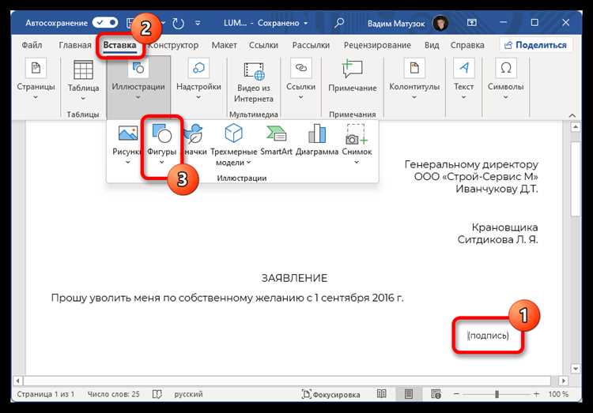
Task: Switch to Read Mode view icon
Action: [382, 394]
